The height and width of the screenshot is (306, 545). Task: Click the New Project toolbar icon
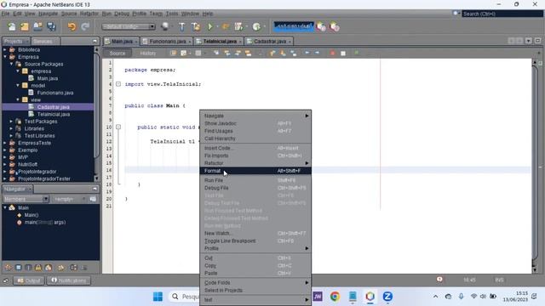click(25, 26)
